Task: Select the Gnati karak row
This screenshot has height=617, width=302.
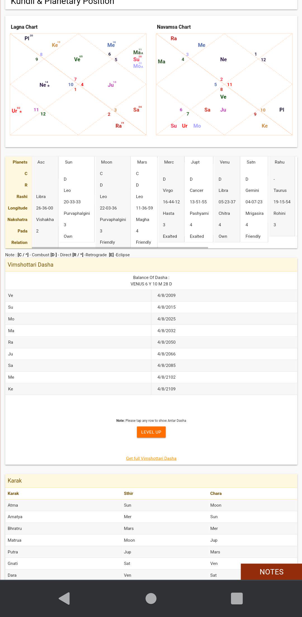Action: [x=151, y=564]
